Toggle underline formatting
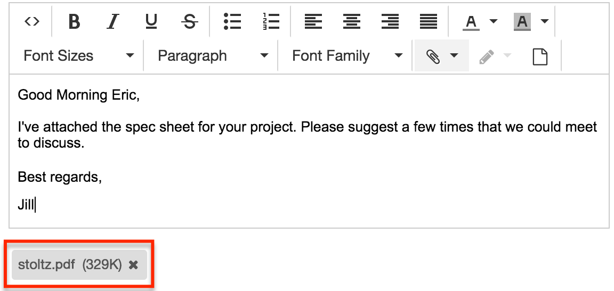 tap(151, 21)
